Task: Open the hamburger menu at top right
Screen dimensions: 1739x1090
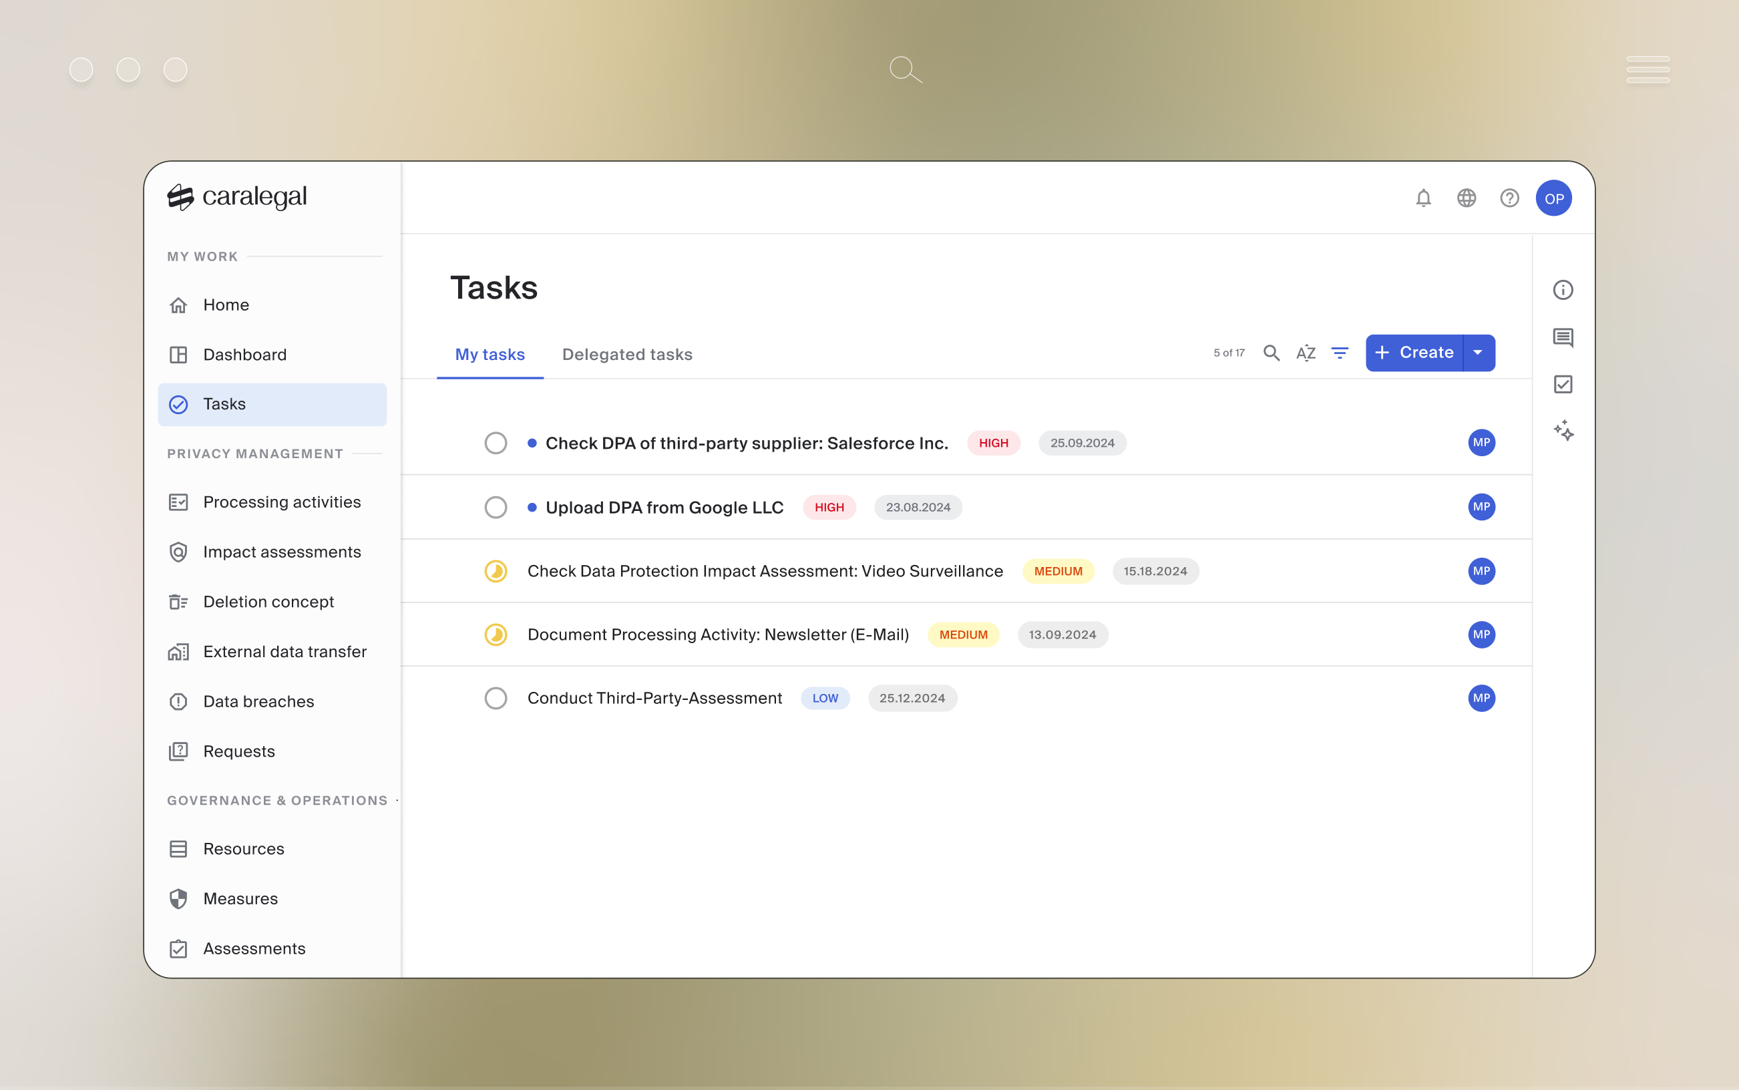Action: (x=1648, y=70)
